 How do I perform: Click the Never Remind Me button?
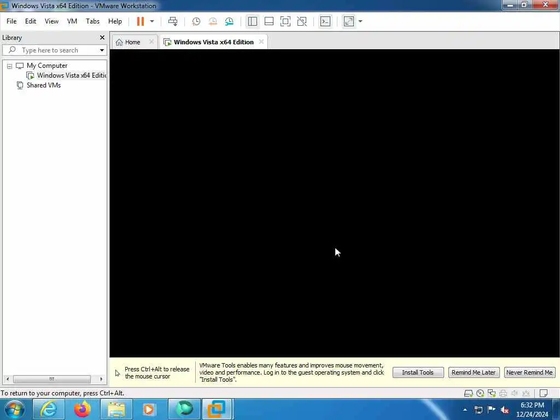coord(529,372)
